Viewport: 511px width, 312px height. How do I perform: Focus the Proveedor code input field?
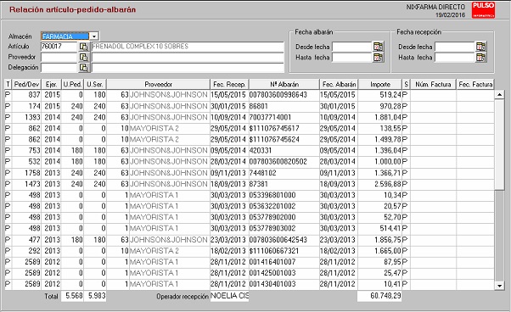59,58
